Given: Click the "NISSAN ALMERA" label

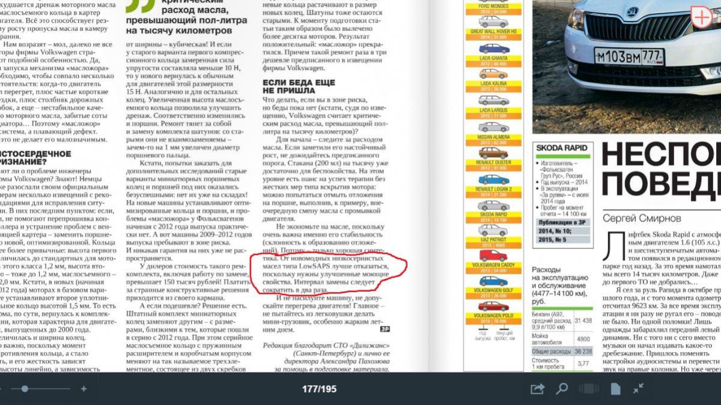Looking at the screenshot, I should click(493, 137).
